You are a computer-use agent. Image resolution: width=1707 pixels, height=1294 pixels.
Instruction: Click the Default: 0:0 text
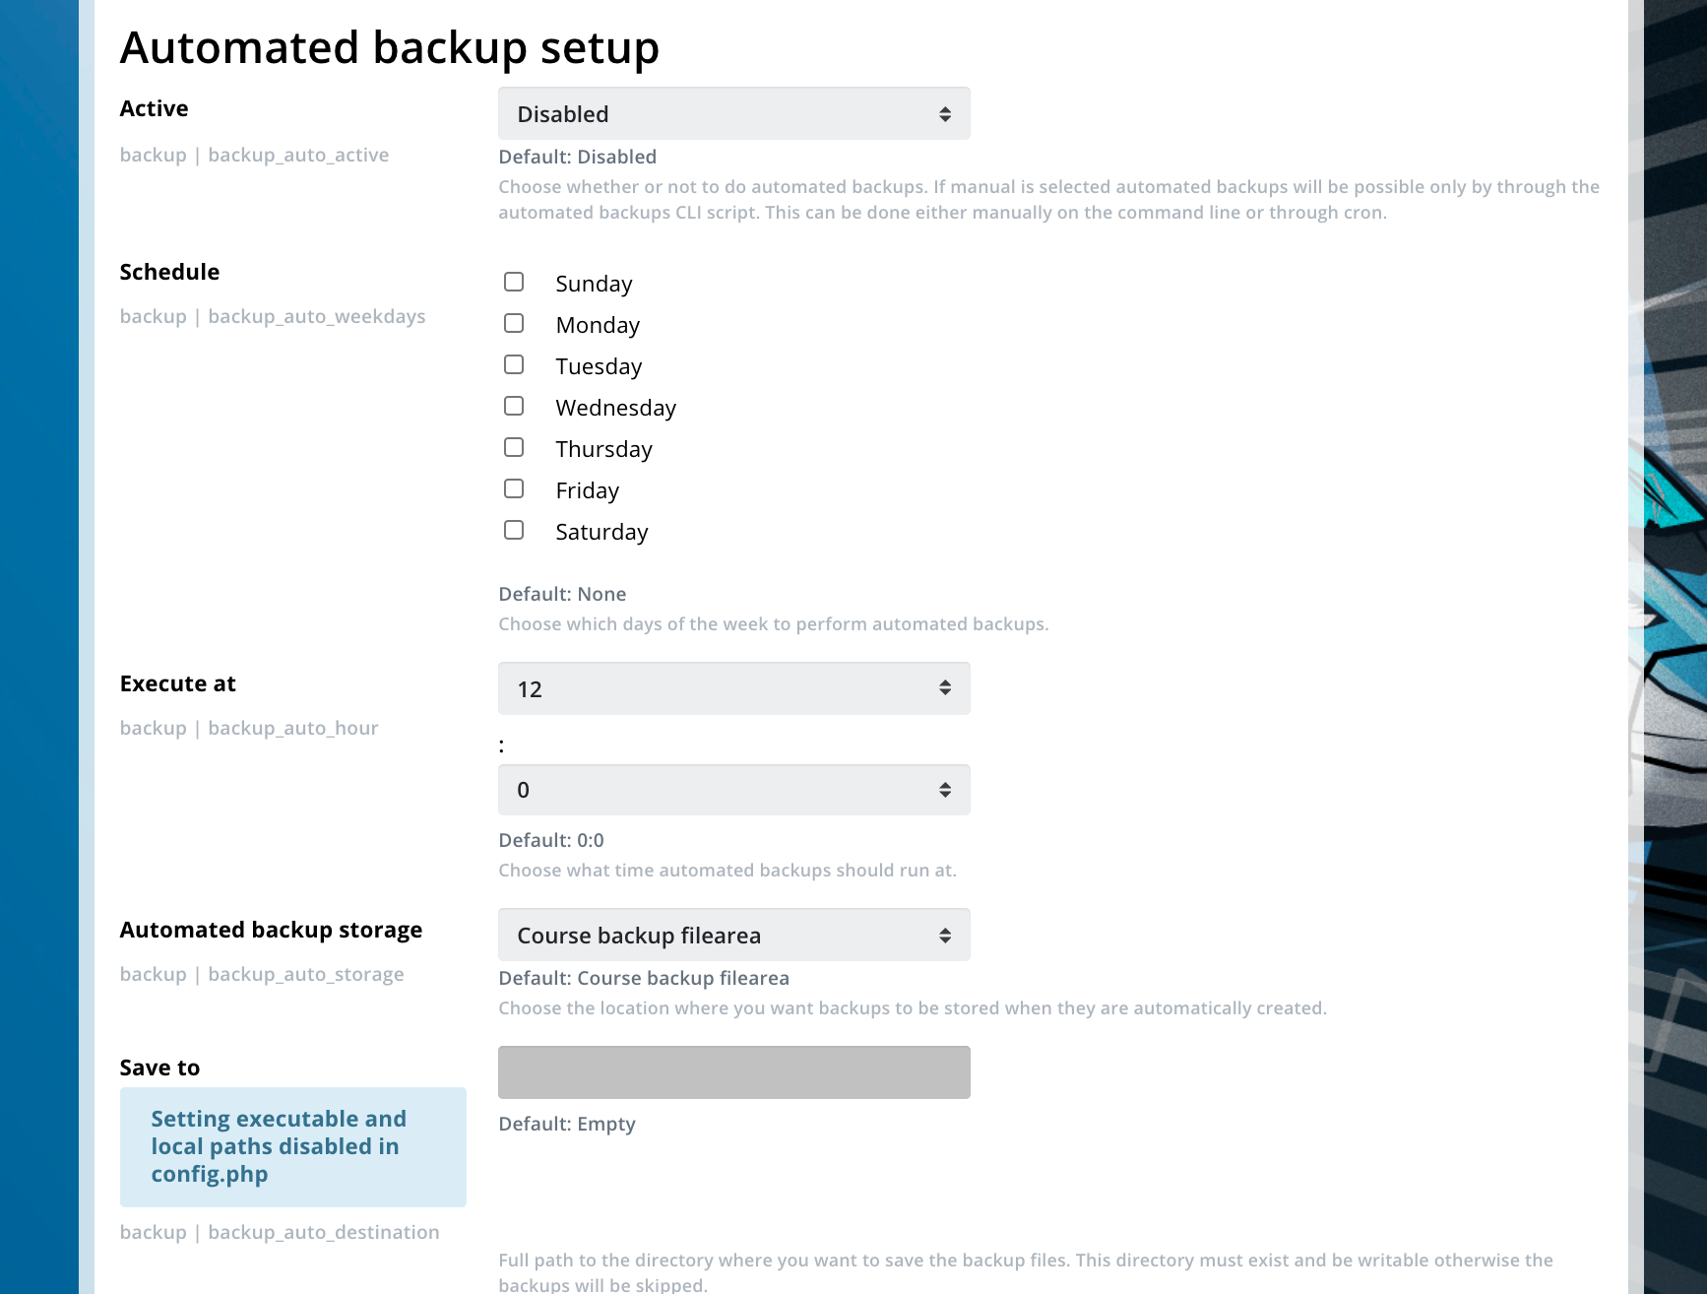click(x=551, y=840)
